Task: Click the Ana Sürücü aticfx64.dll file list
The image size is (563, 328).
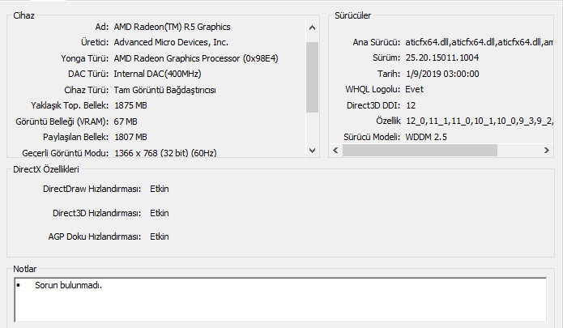Action: pos(478,43)
